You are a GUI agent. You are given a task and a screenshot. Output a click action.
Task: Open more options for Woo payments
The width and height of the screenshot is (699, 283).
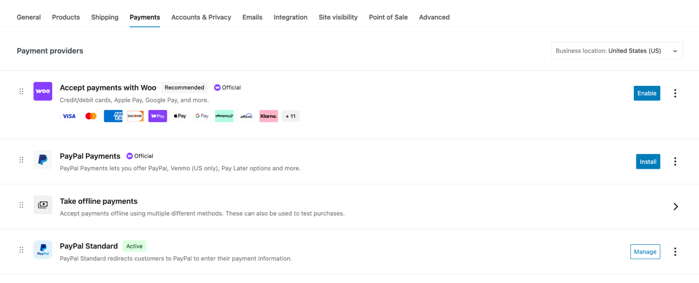[675, 93]
